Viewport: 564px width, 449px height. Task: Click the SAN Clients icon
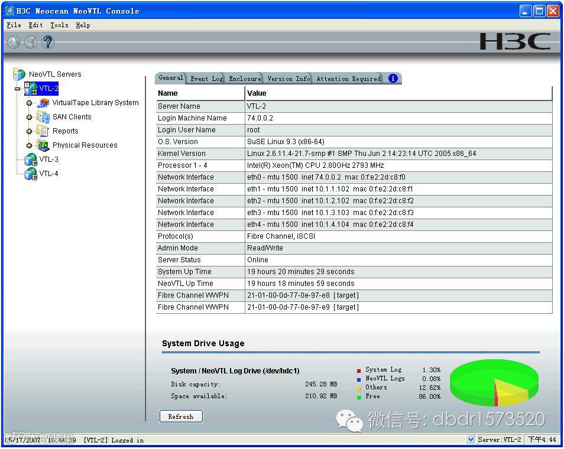click(x=43, y=117)
